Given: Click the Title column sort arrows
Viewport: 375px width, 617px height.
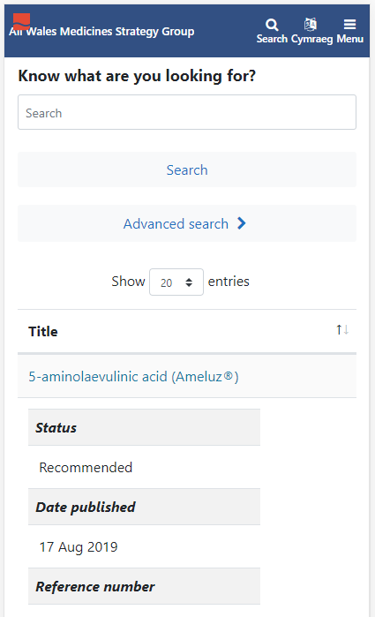Looking at the screenshot, I should coord(342,330).
